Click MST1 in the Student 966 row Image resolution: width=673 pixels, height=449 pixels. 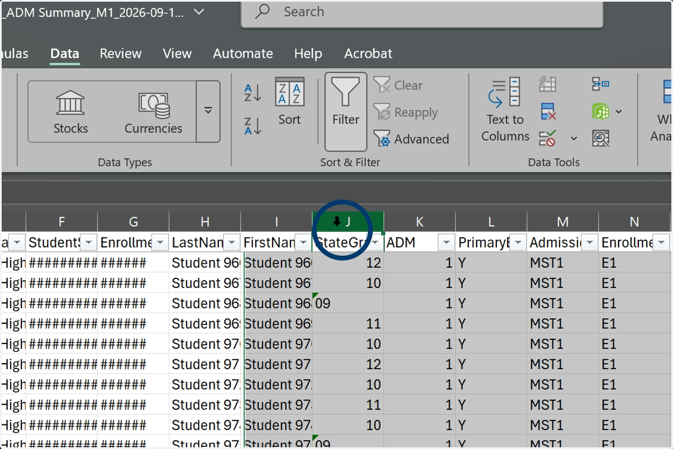[x=563, y=263]
